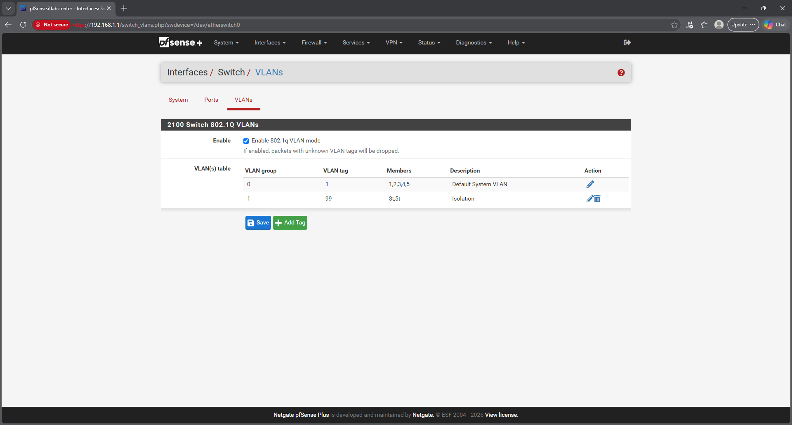Click VLAN tag 99 cell
This screenshot has width=792, height=425.
328,199
